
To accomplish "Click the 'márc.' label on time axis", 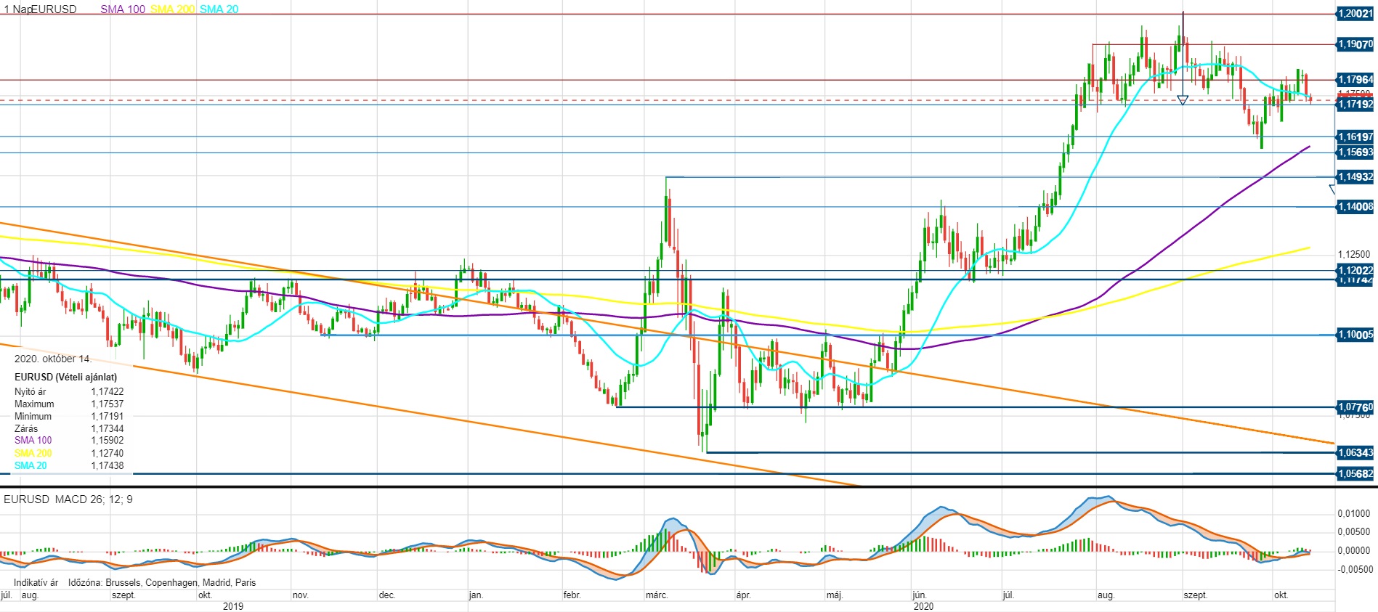I will 657,595.
